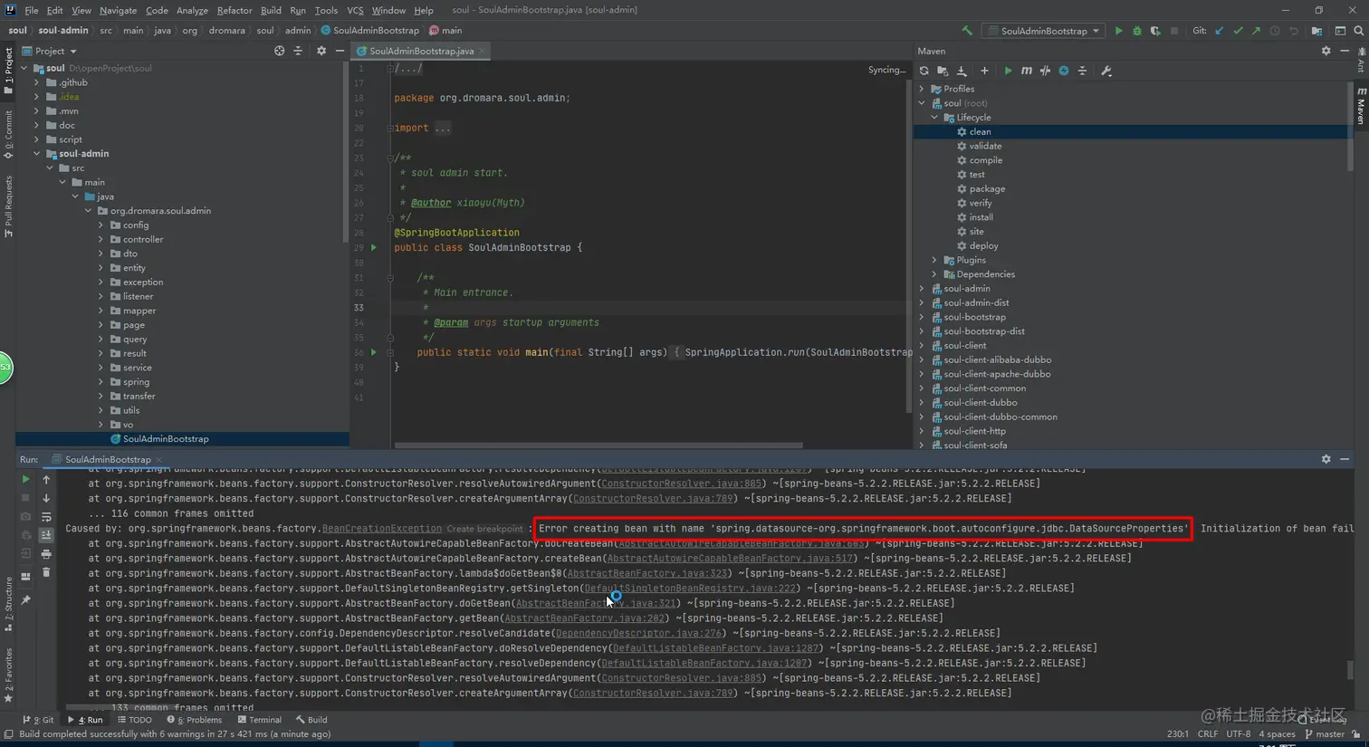Open the TODO tool window tab
The width and height of the screenshot is (1369, 747).
pos(134,720)
